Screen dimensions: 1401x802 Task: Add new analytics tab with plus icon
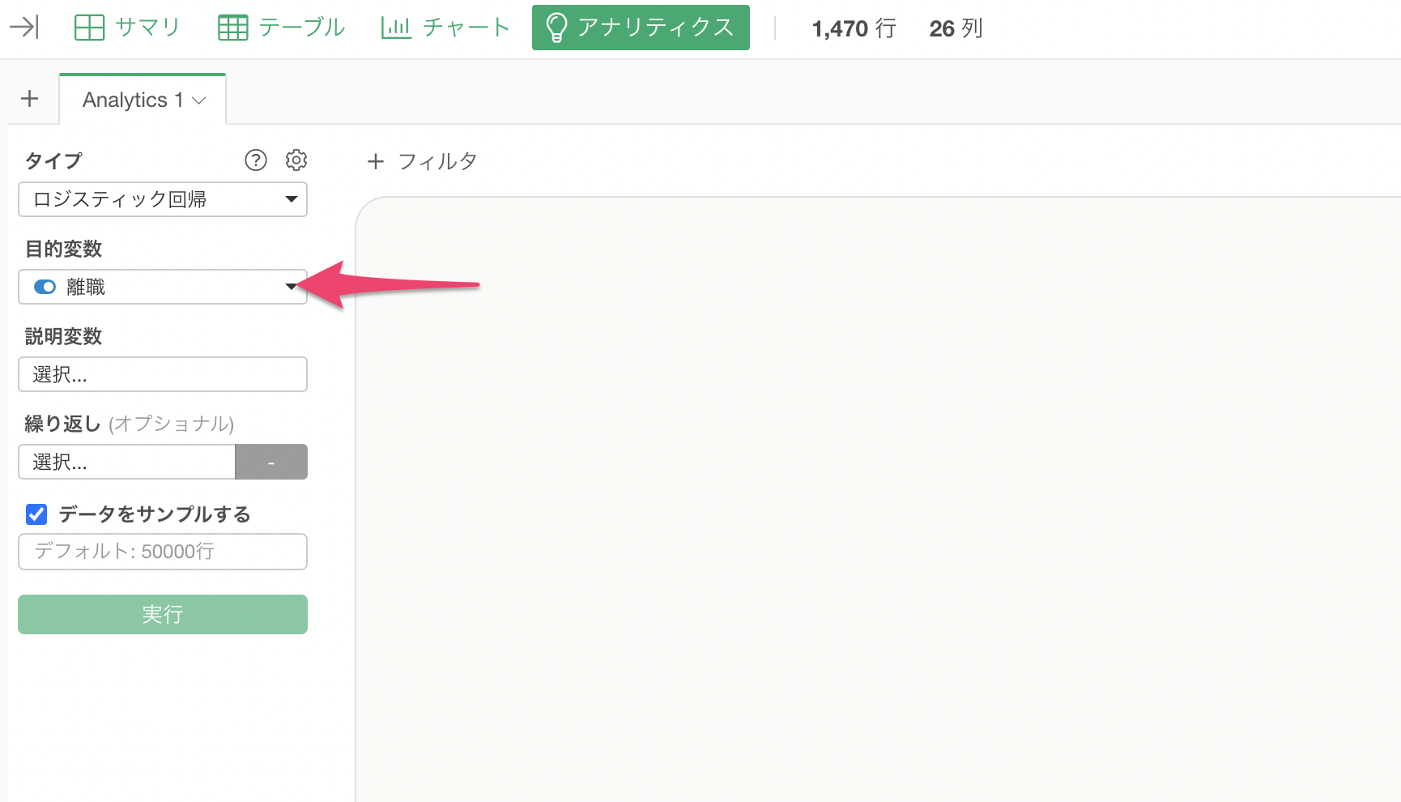tap(30, 99)
